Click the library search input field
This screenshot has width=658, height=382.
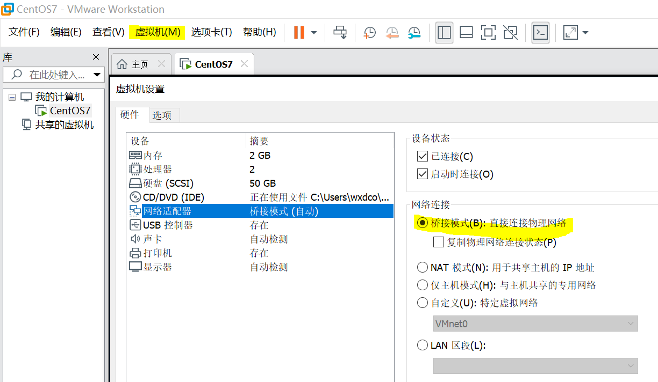point(54,75)
